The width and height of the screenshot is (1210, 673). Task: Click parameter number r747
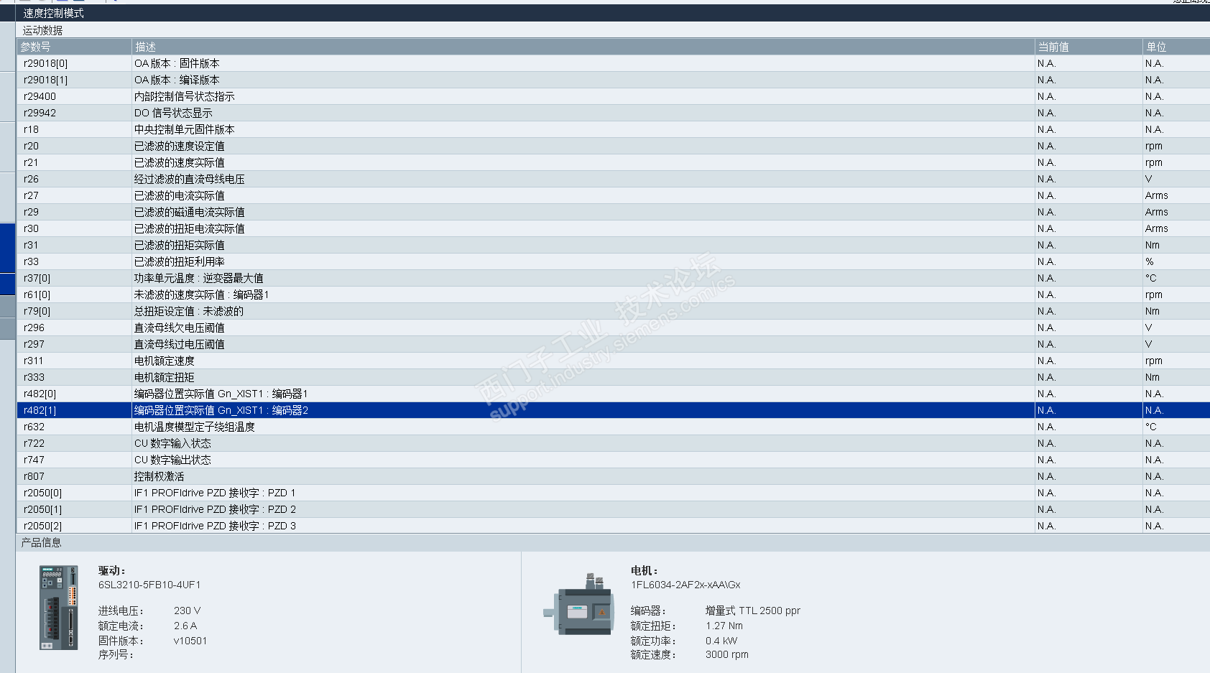click(34, 460)
